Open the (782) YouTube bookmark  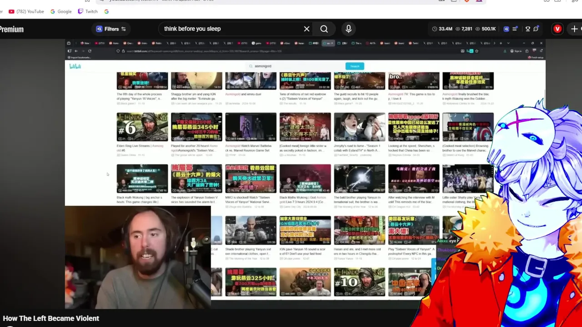coord(26,11)
